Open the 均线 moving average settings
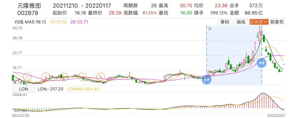The height and width of the screenshot is (118, 298). [x=19, y=22]
